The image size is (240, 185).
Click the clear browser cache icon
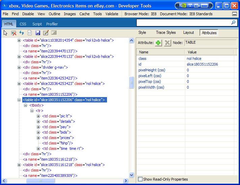(14, 33)
